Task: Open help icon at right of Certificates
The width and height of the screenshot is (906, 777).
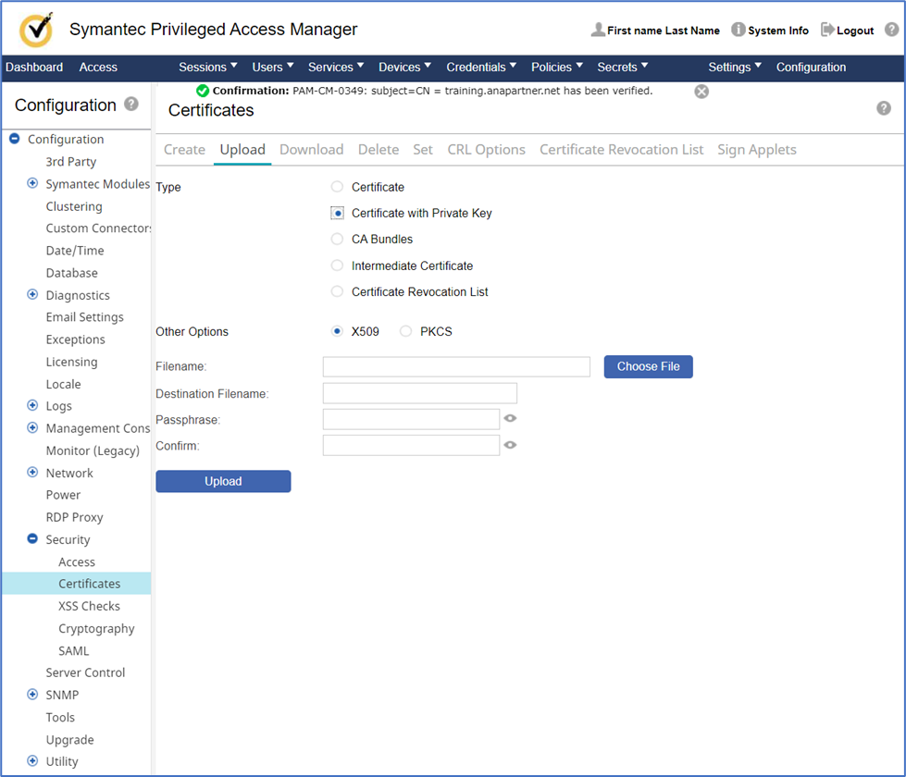Action: coord(883,108)
